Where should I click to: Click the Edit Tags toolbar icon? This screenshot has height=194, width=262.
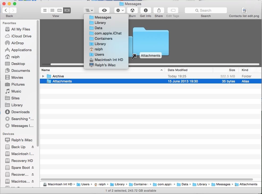pos(173,10)
